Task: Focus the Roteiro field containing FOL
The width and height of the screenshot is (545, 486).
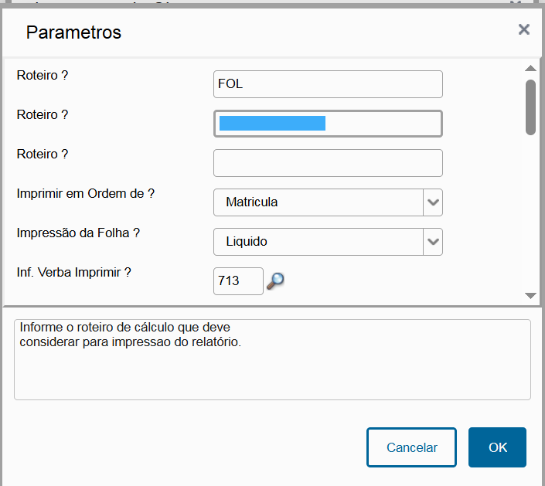Action: [x=328, y=84]
